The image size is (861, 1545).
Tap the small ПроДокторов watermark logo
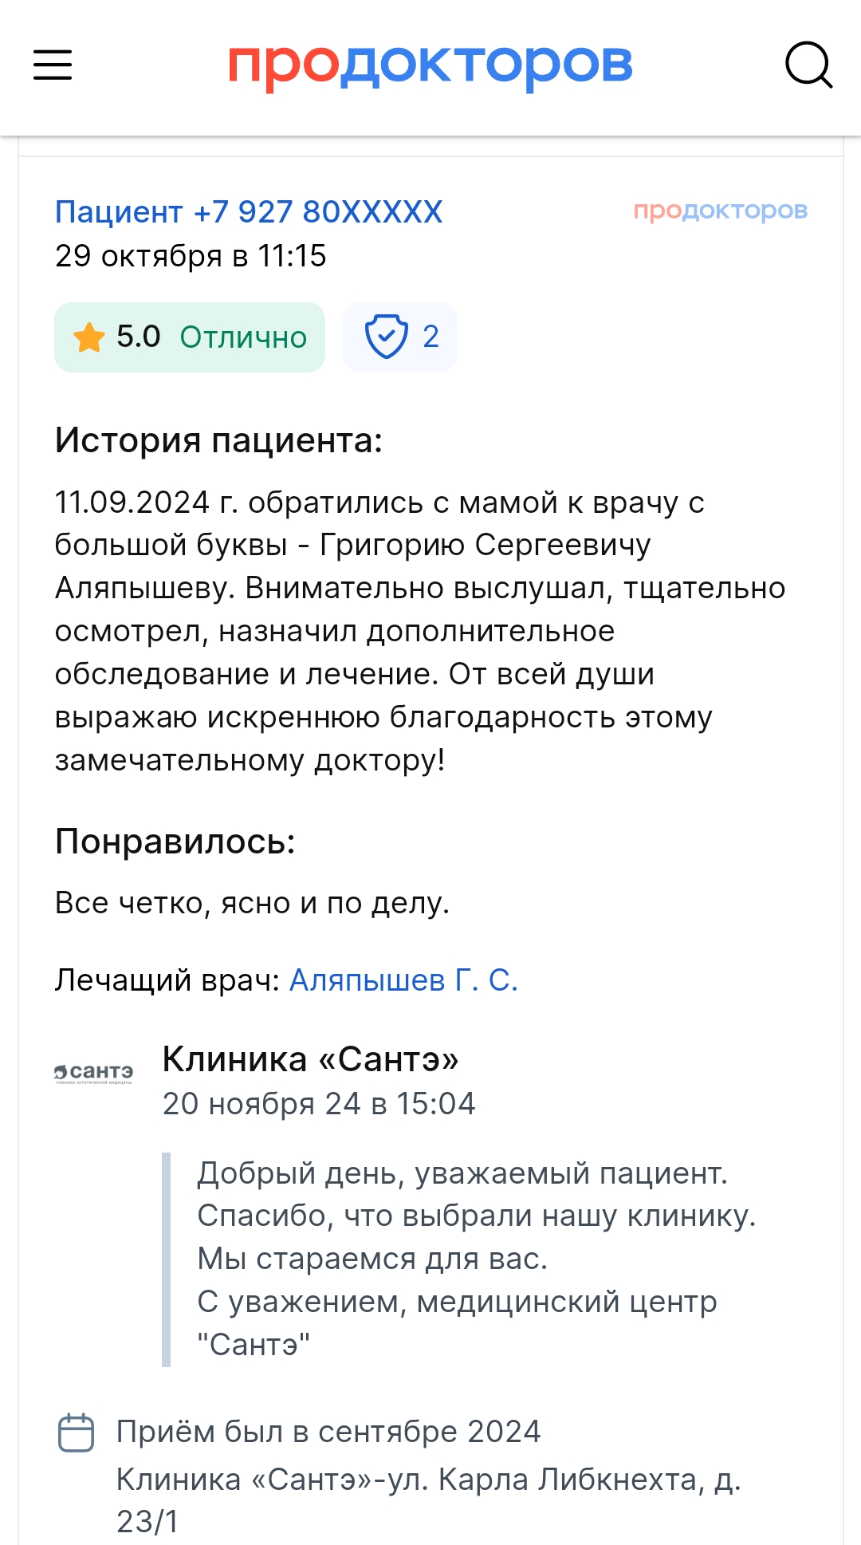point(721,211)
